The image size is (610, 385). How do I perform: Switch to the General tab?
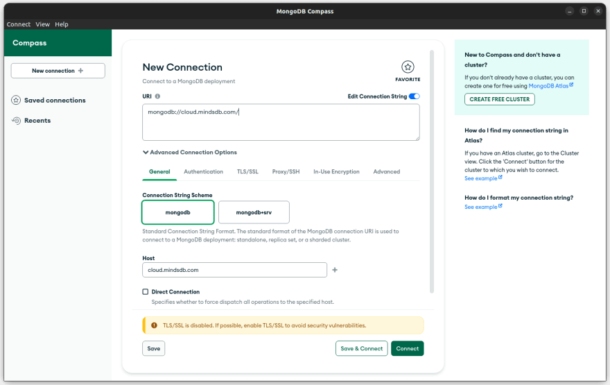point(159,171)
